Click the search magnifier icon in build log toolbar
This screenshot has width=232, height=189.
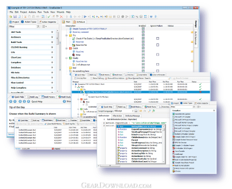pyautogui.click(x=170, y=78)
